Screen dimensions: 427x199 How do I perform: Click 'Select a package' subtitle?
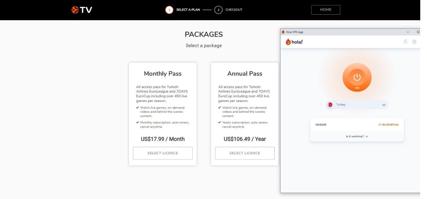click(204, 46)
